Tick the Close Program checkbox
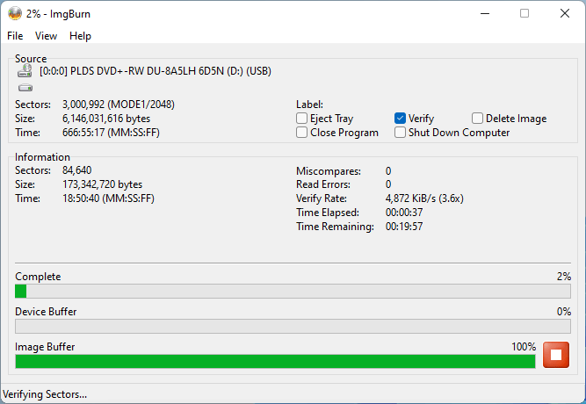 point(302,133)
